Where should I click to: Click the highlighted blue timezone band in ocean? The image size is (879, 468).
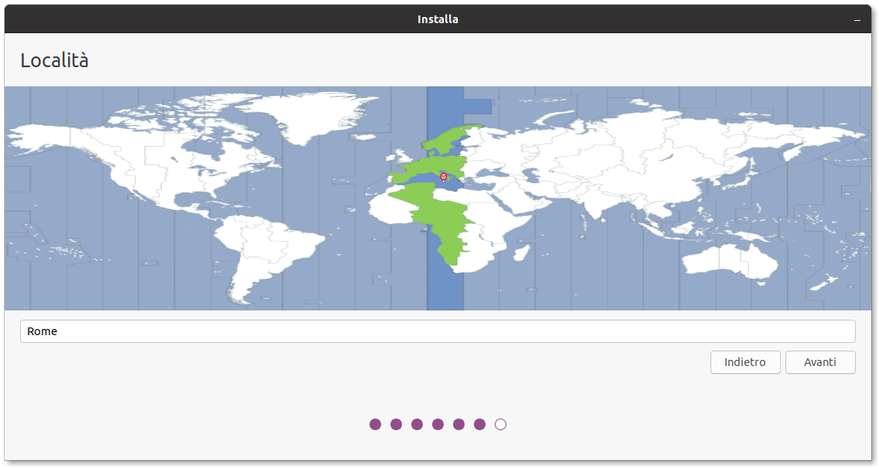click(x=445, y=286)
